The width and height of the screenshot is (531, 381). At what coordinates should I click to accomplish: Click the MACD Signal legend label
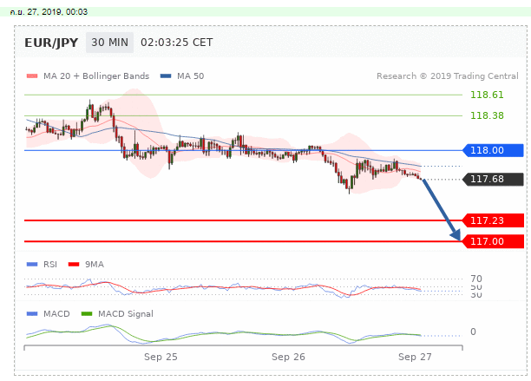pyautogui.click(x=126, y=314)
